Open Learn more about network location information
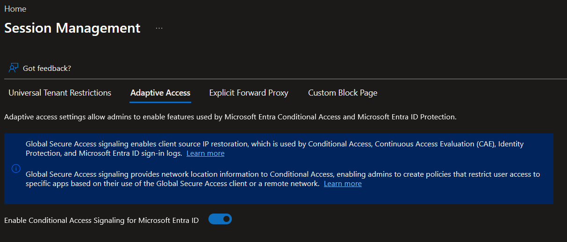The image size is (567, 242). click(343, 184)
